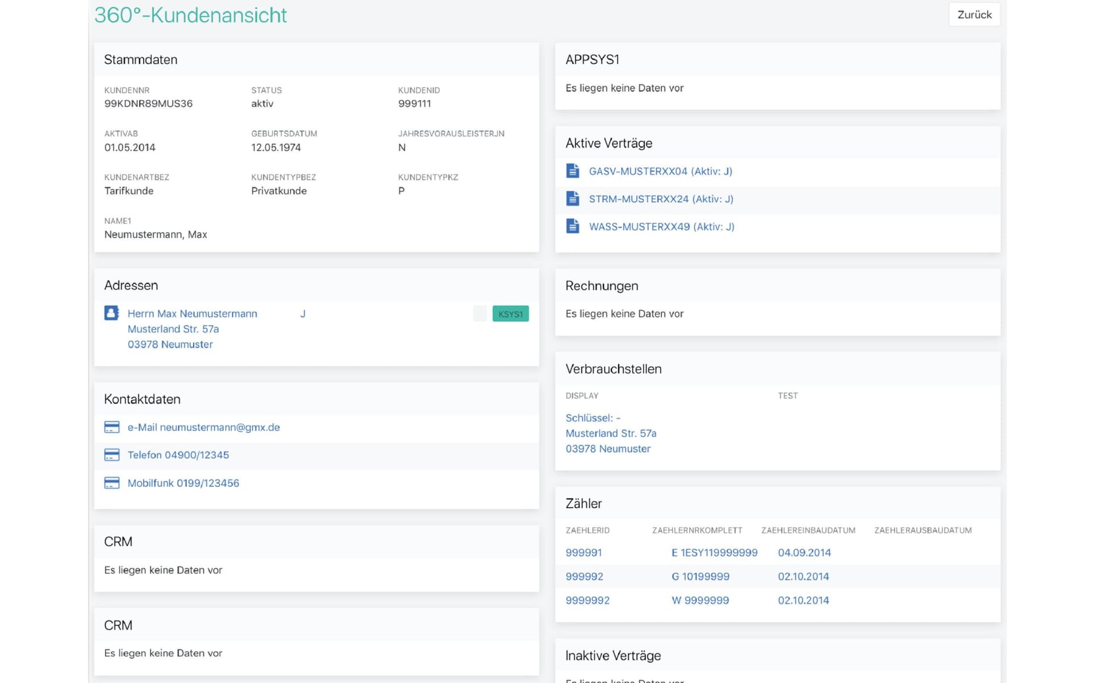Click the card icon next to Telefon 04900/12345
Viewport: 1094px width, 683px height.
click(112, 455)
